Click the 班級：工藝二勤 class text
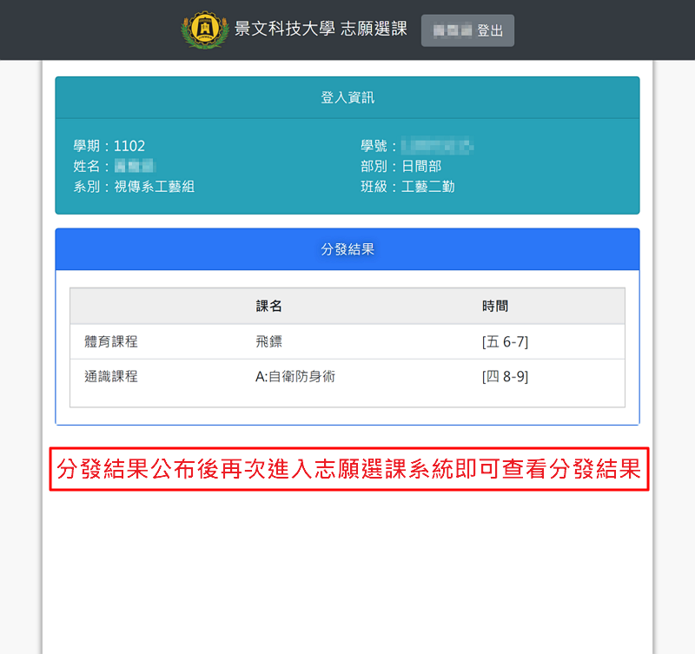This screenshot has width=695, height=654. pyautogui.click(x=408, y=187)
